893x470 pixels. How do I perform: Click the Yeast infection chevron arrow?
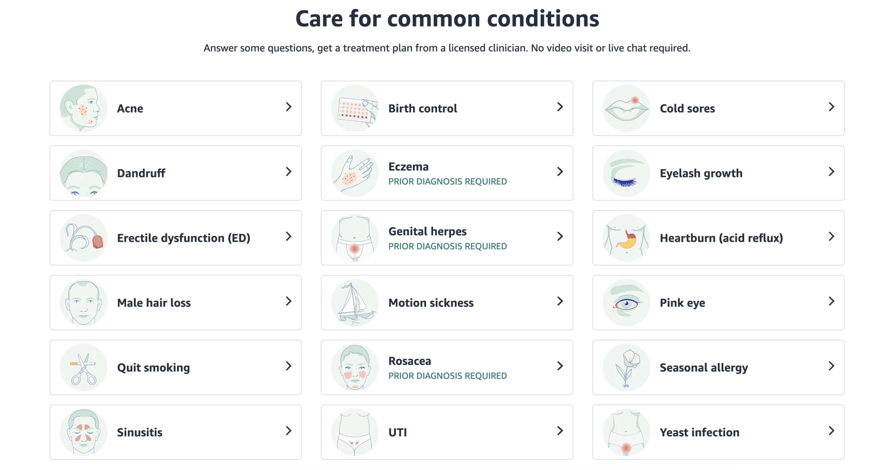(x=831, y=431)
